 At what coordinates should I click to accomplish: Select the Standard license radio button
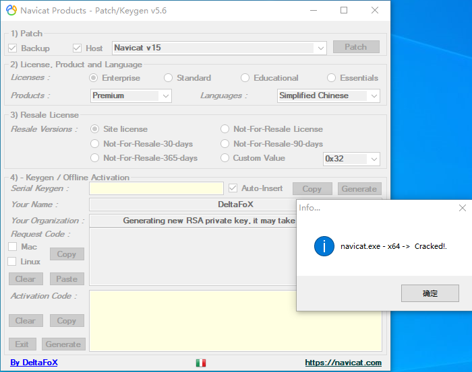pos(168,78)
